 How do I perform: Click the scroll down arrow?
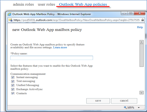tap(142, 93)
